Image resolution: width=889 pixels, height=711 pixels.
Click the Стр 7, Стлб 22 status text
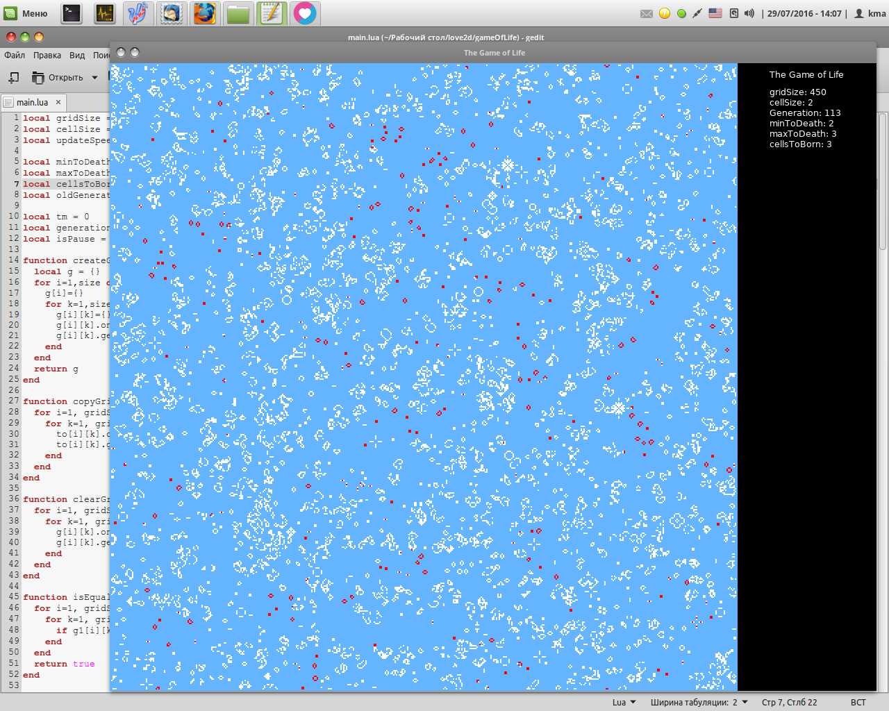pyautogui.click(x=790, y=702)
